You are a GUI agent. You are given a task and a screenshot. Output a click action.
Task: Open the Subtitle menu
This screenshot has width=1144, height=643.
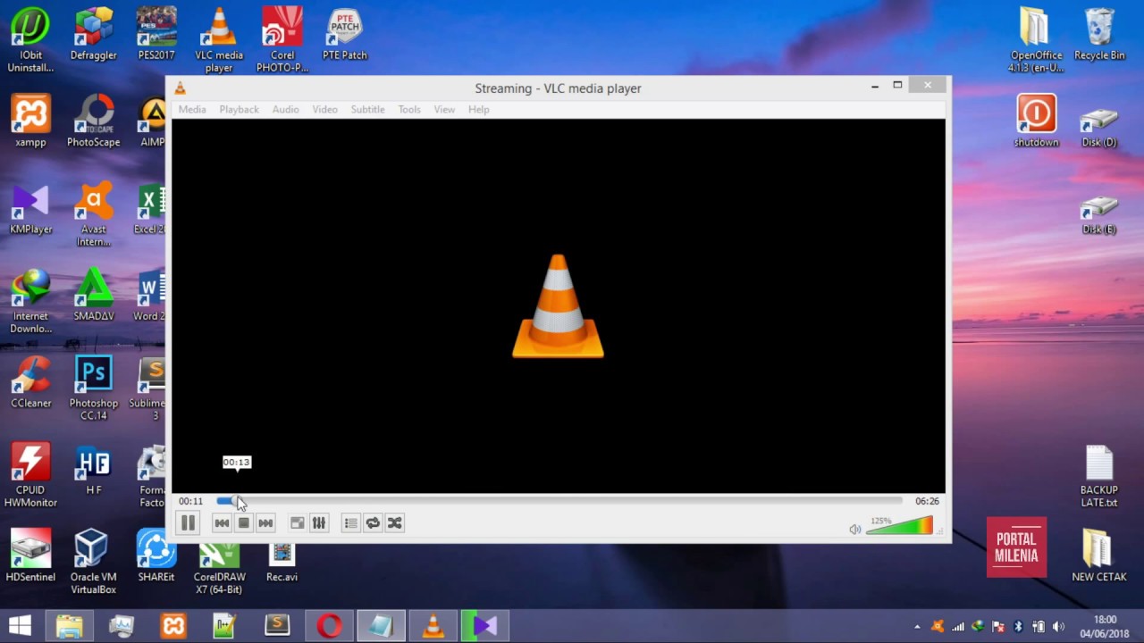[x=367, y=109]
